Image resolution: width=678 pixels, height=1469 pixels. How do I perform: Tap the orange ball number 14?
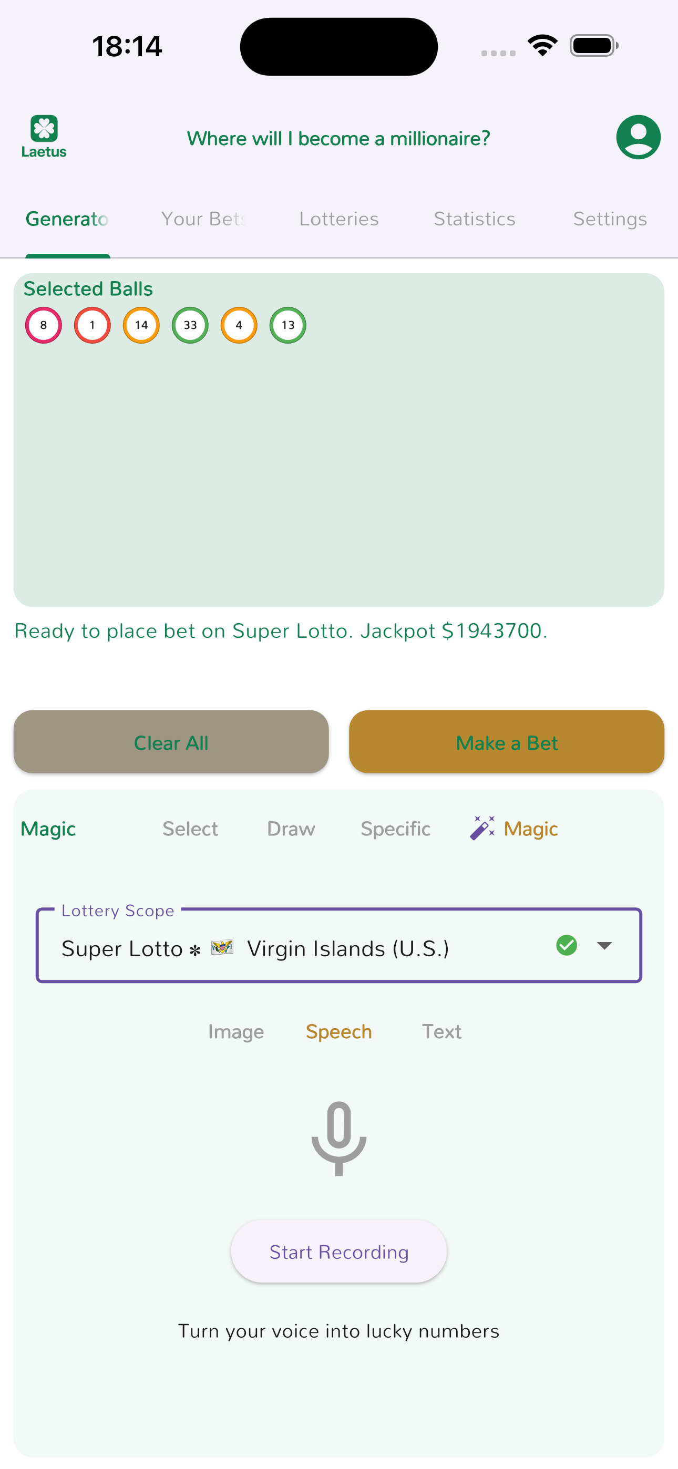[x=141, y=325]
